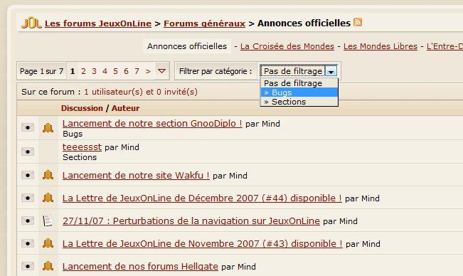Open 'La Croisée des Mondes' forum link

pos(287,46)
